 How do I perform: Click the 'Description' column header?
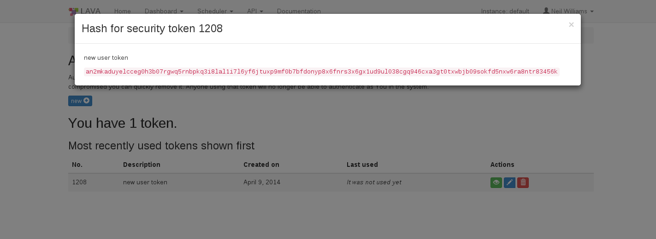(142, 165)
